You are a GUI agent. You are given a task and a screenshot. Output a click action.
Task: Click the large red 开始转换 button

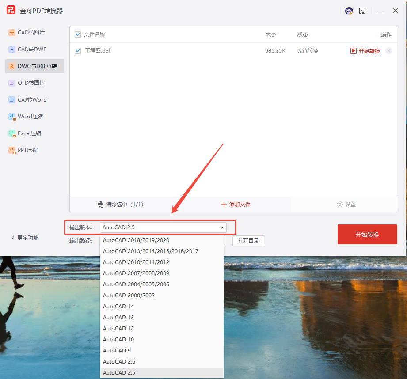click(x=367, y=234)
